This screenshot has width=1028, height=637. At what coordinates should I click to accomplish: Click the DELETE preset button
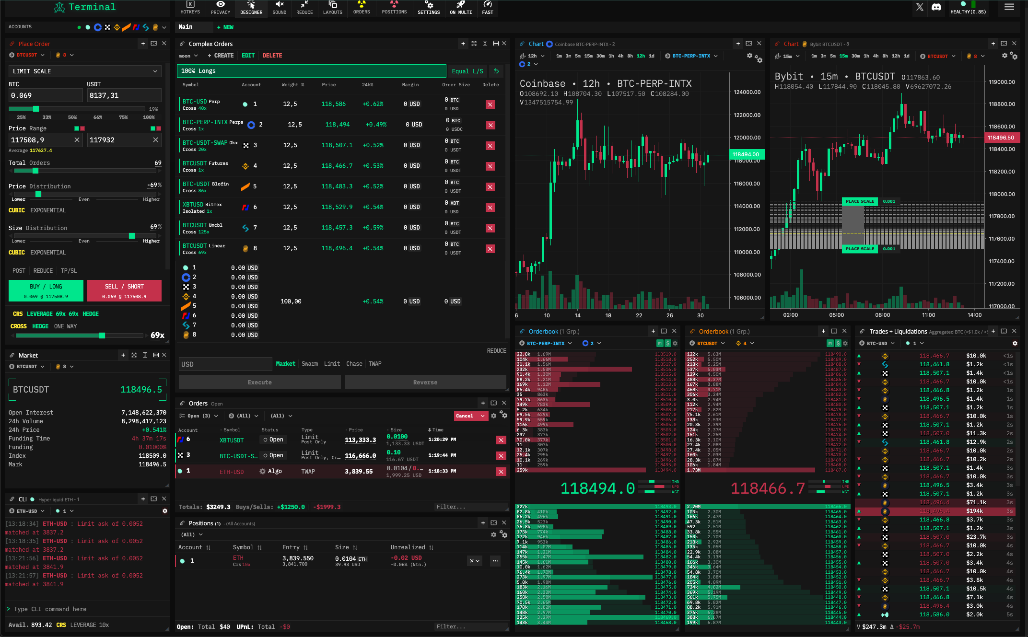click(272, 56)
